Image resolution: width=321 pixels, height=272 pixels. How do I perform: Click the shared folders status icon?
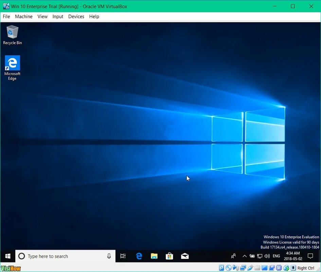point(257,268)
